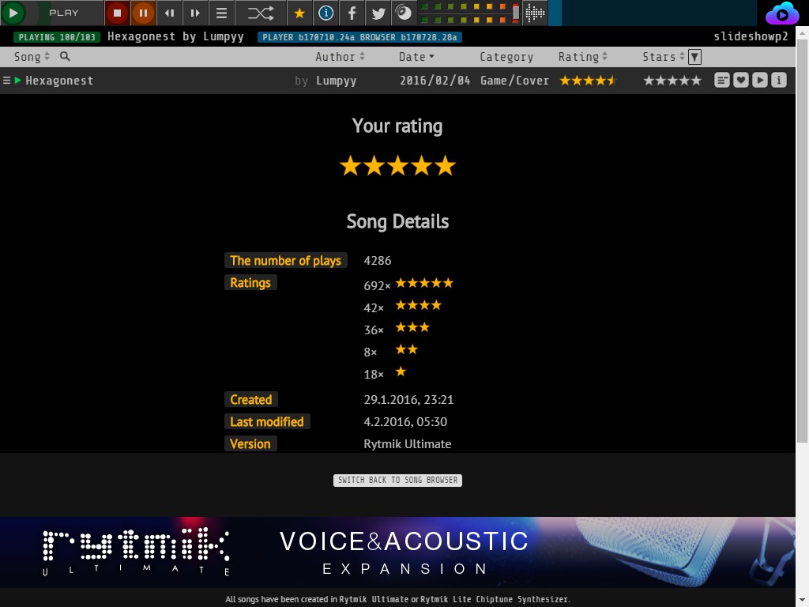Click the 2016/02/04 date cell
This screenshot has height=607, width=809.
[435, 81]
